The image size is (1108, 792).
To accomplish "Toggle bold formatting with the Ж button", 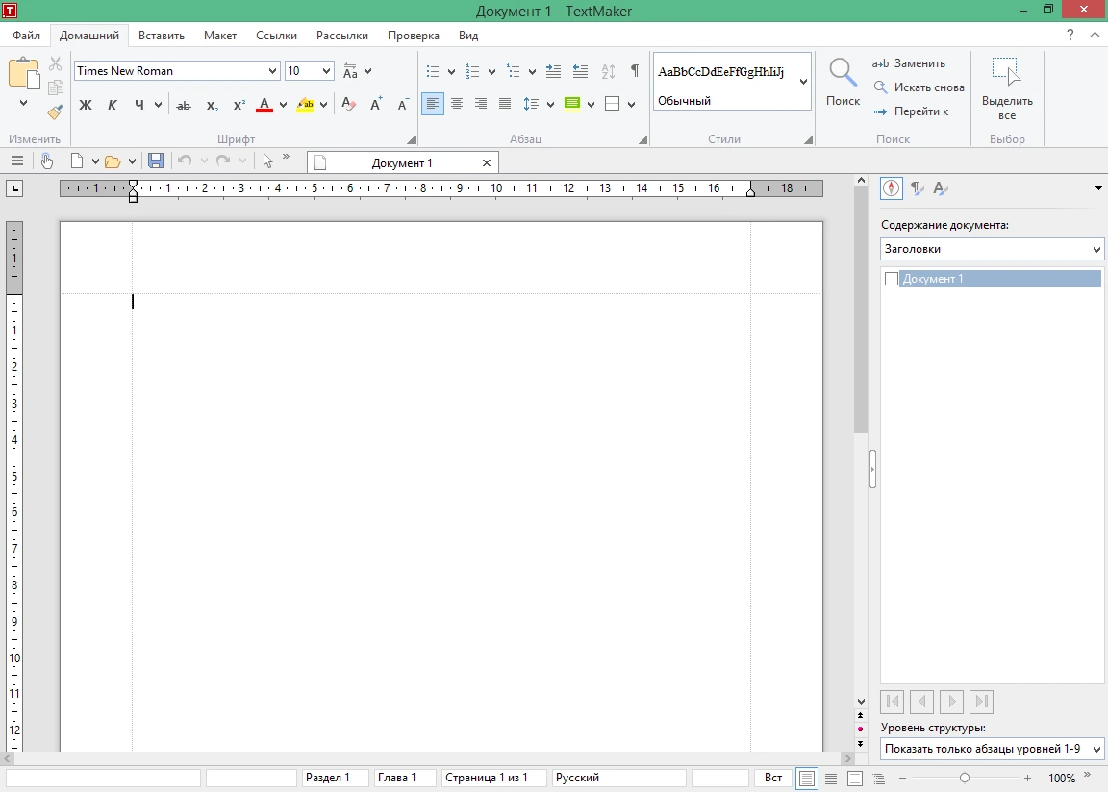I will pyautogui.click(x=86, y=105).
